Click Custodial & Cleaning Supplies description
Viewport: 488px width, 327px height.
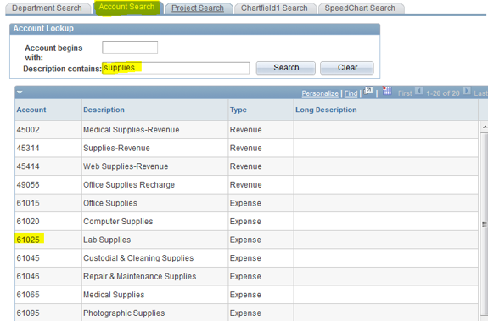(138, 258)
